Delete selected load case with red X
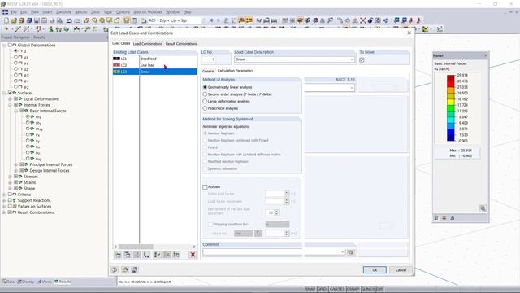 point(193,255)
